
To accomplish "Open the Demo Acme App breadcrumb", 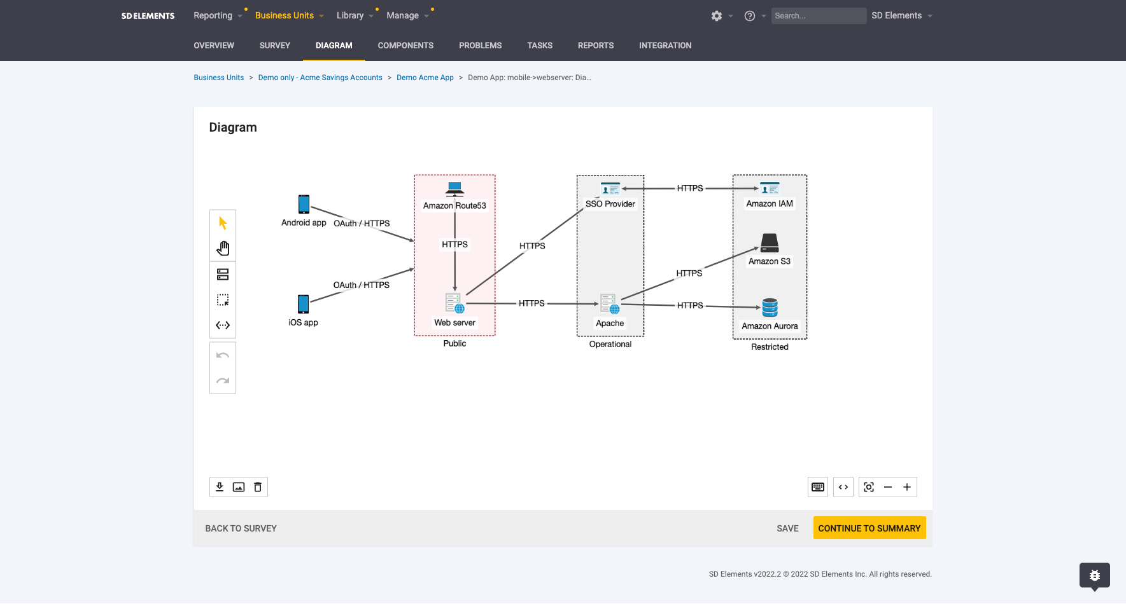I will pyautogui.click(x=425, y=78).
